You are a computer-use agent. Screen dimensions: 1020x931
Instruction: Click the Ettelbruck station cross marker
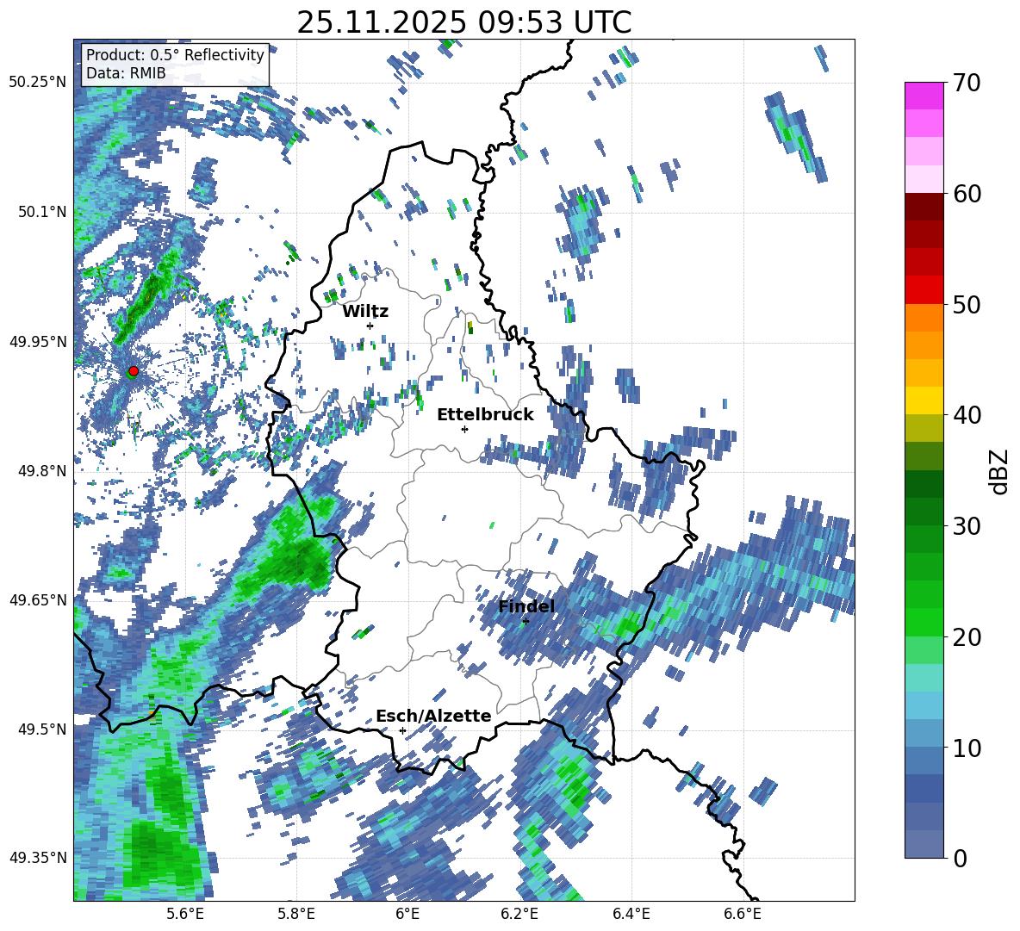click(x=464, y=429)
